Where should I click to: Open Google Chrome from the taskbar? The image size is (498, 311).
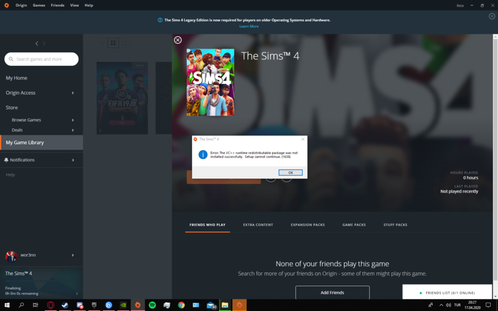[181, 305]
